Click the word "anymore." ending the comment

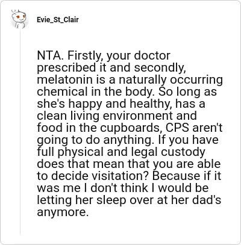pyautogui.click(x=63, y=212)
